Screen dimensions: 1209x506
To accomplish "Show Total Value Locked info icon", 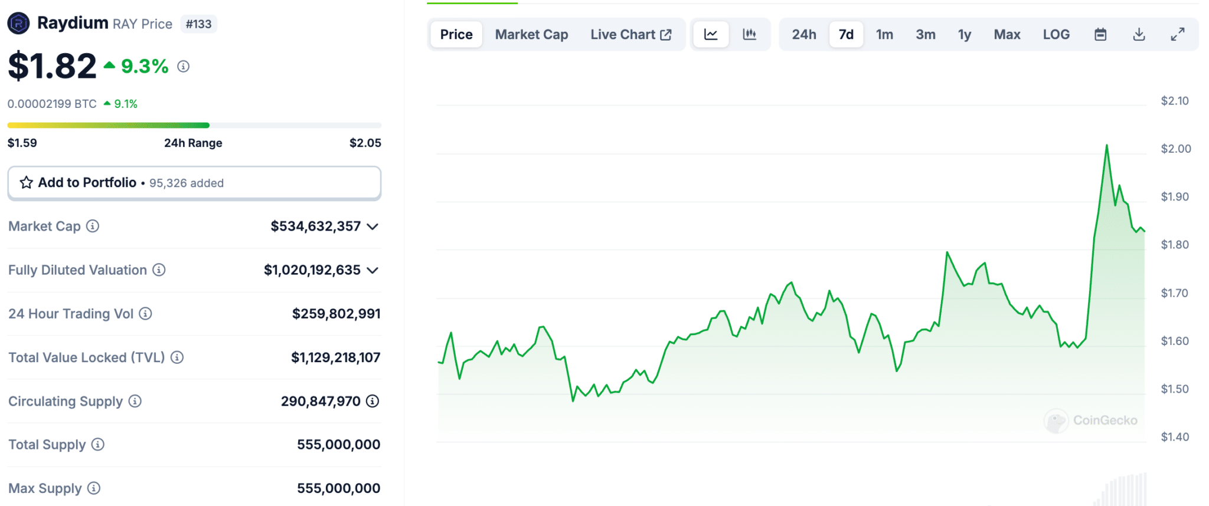I will click(177, 357).
